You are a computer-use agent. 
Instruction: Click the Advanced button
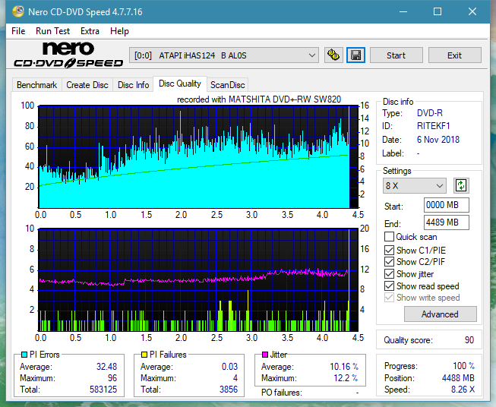pyautogui.click(x=440, y=314)
